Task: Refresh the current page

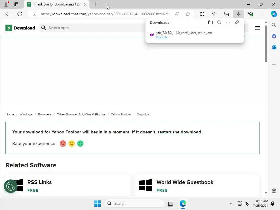Action: pyautogui.click(x=20, y=14)
